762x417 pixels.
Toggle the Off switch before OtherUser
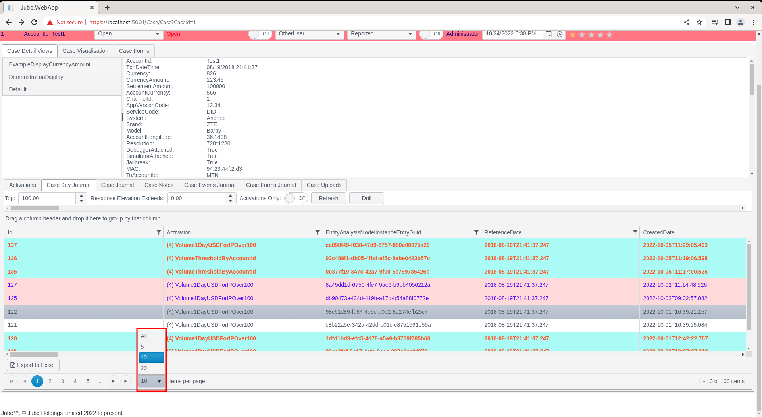coord(260,34)
